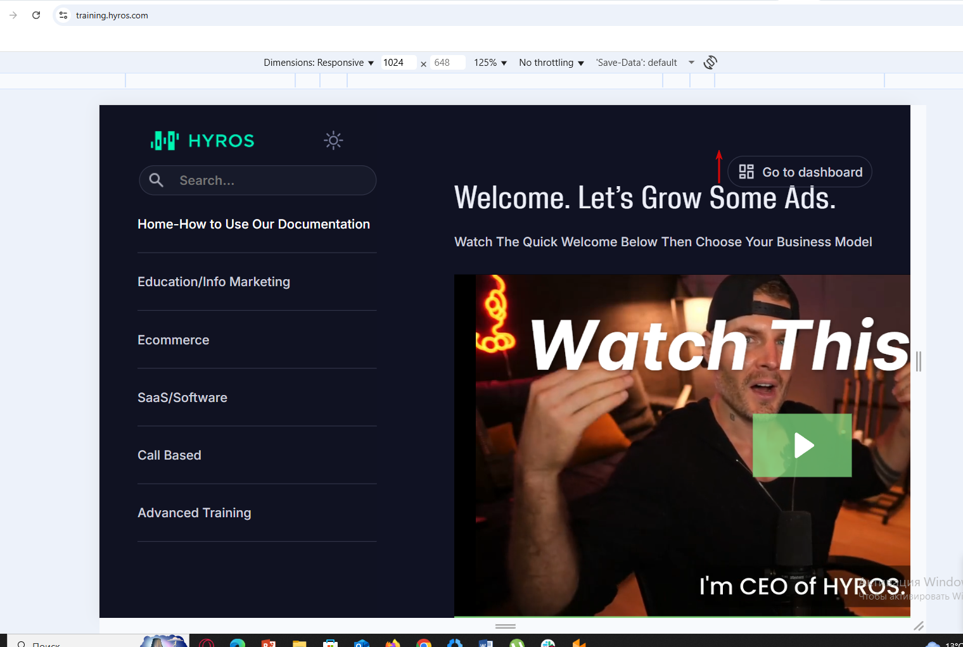This screenshot has width=963, height=647.
Task: Open Opera from the Windows taskbar
Action: tap(207, 643)
